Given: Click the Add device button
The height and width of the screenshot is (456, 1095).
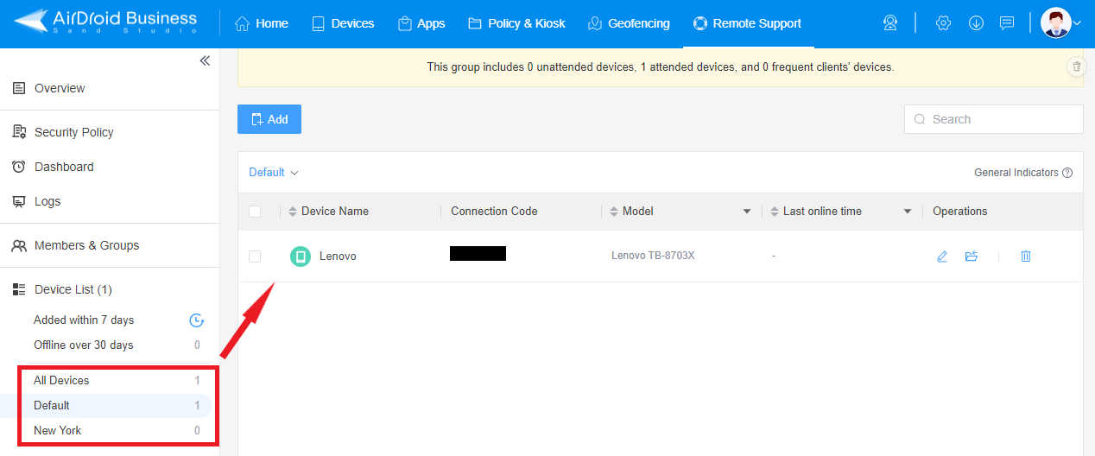Looking at the screenshot, I should click(x=269, y=119).
